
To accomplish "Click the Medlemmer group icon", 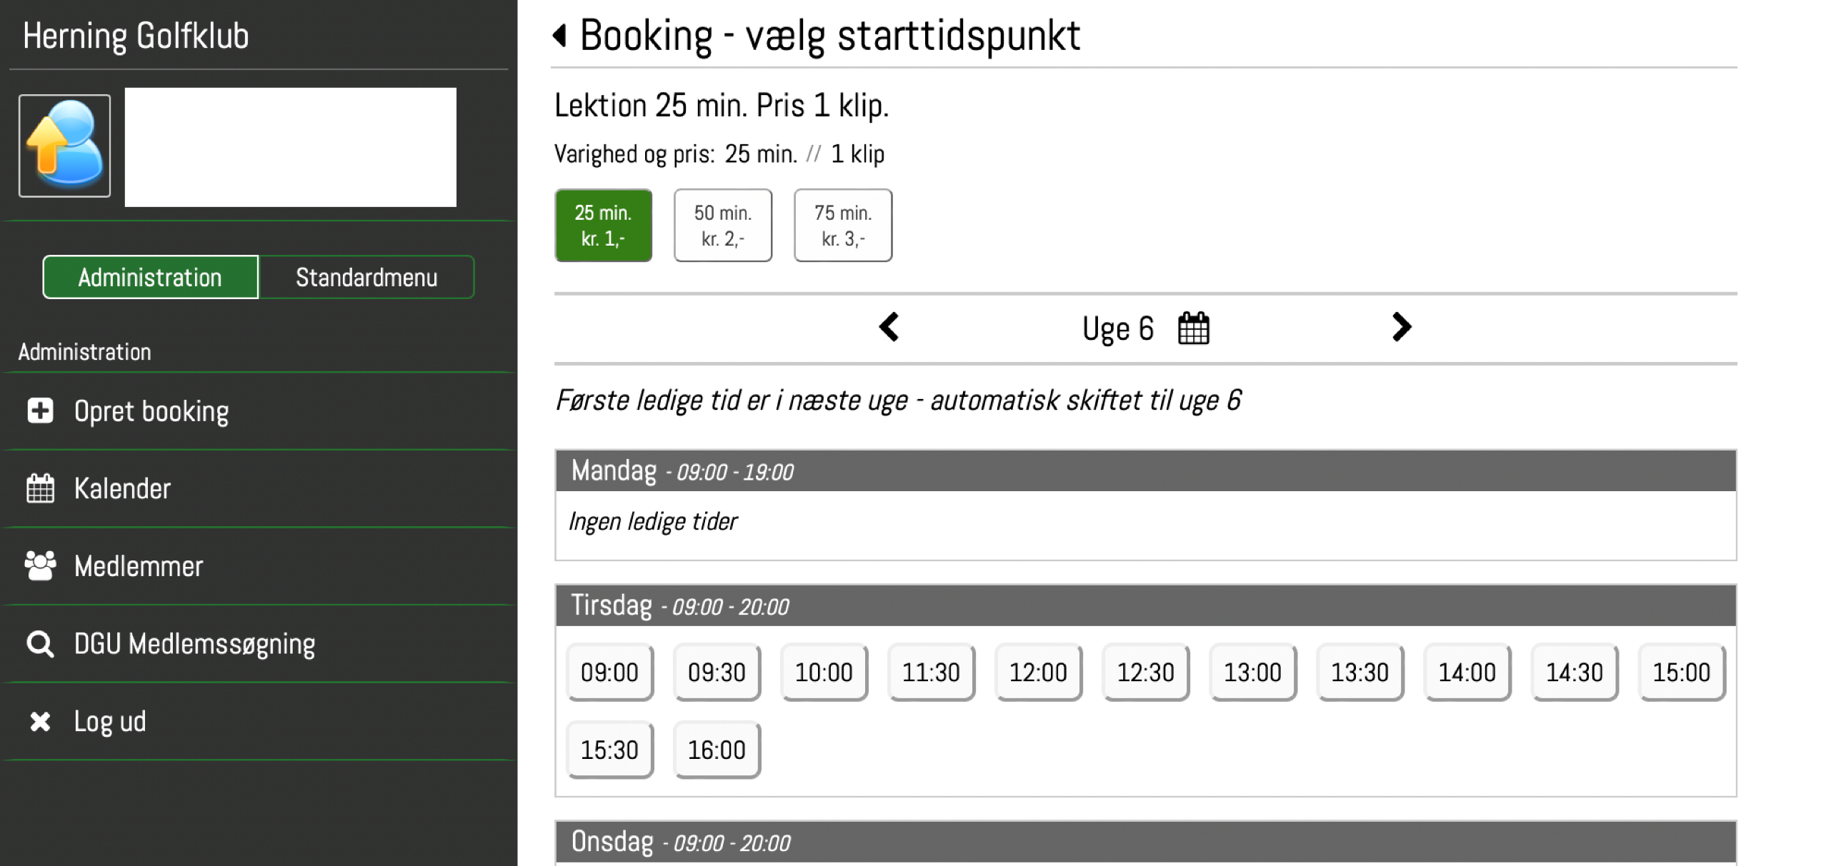I will tap(40, 565).
